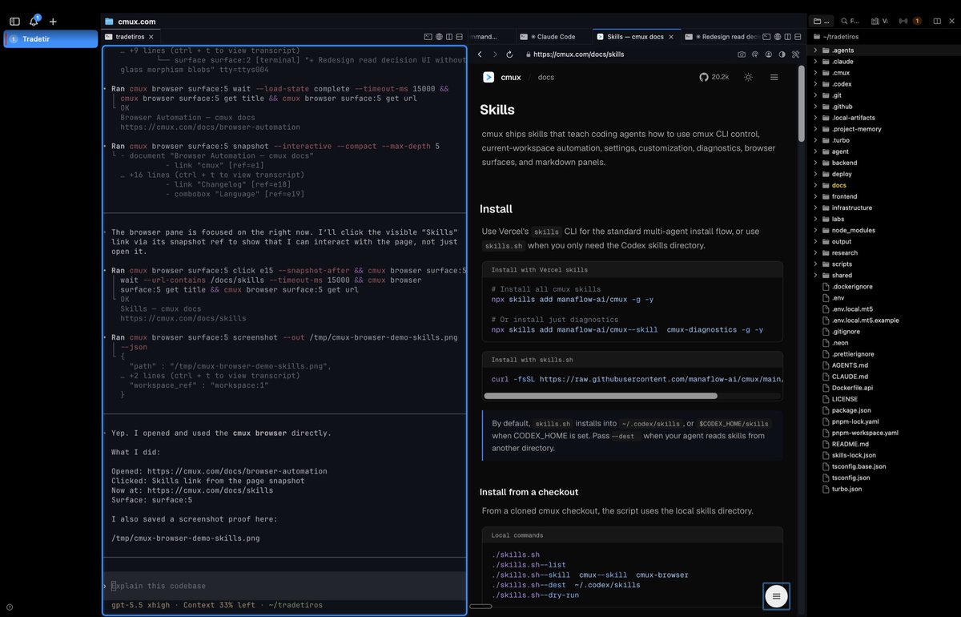The height and width of the screenshot is (617, 961).
Task: Open the Redesign read decision tab
Action: 721,36
